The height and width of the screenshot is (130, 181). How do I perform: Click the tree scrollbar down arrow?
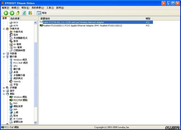click(x=35, y=122)
